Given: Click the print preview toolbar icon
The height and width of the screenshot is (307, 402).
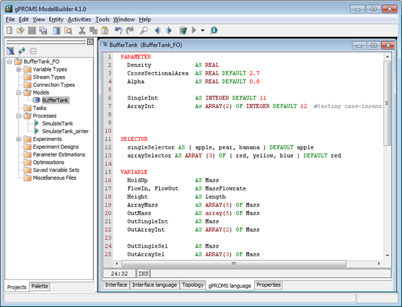Looking at the screenshot, I should (x=68, y=30).
